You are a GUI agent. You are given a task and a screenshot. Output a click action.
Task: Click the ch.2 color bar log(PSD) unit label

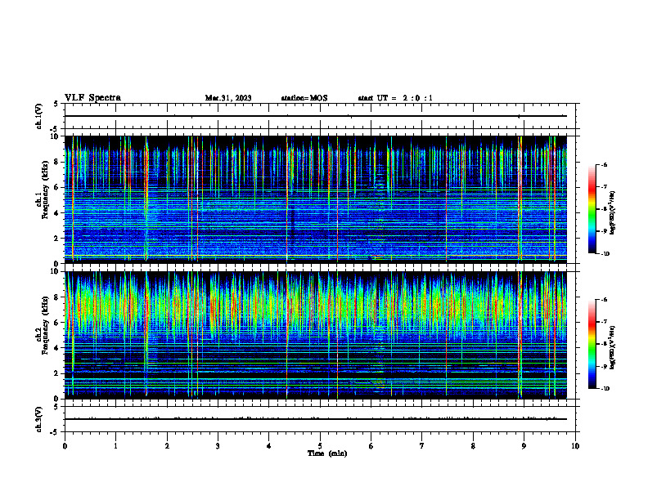click(x=613, y=347)
